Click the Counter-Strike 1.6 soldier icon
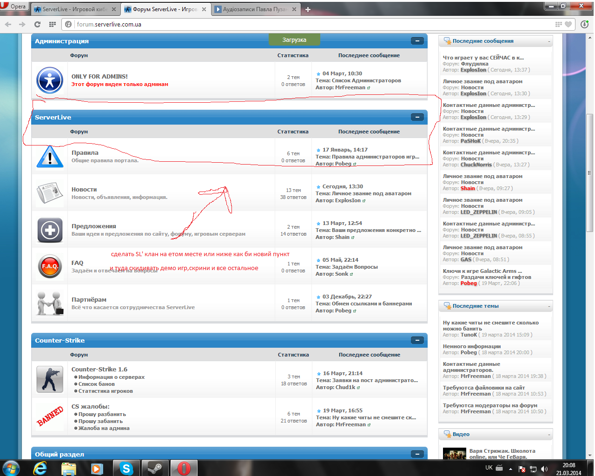595x476 pixels. [x=50, y=379]
